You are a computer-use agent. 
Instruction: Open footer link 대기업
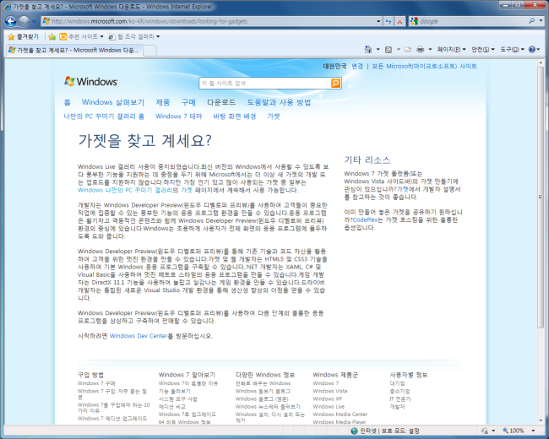397,383
